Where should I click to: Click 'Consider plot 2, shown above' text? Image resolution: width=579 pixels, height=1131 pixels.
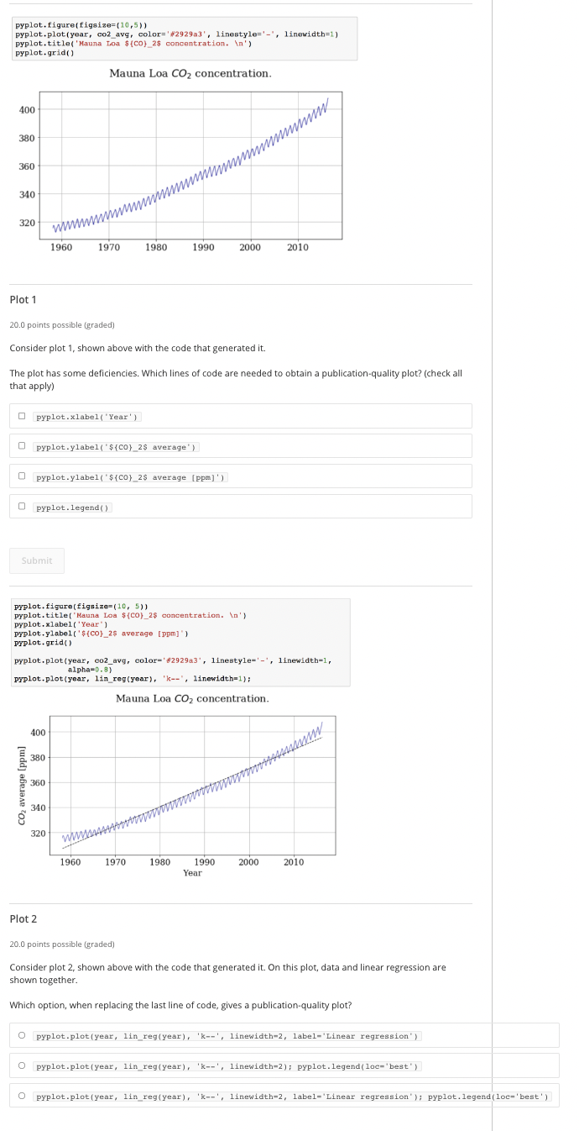pyautogui.click(x=227, y=974)
